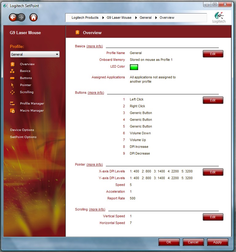236x252 pixels.
Task: Click the Horizontal Speed value 7
Action: point(131,223)
